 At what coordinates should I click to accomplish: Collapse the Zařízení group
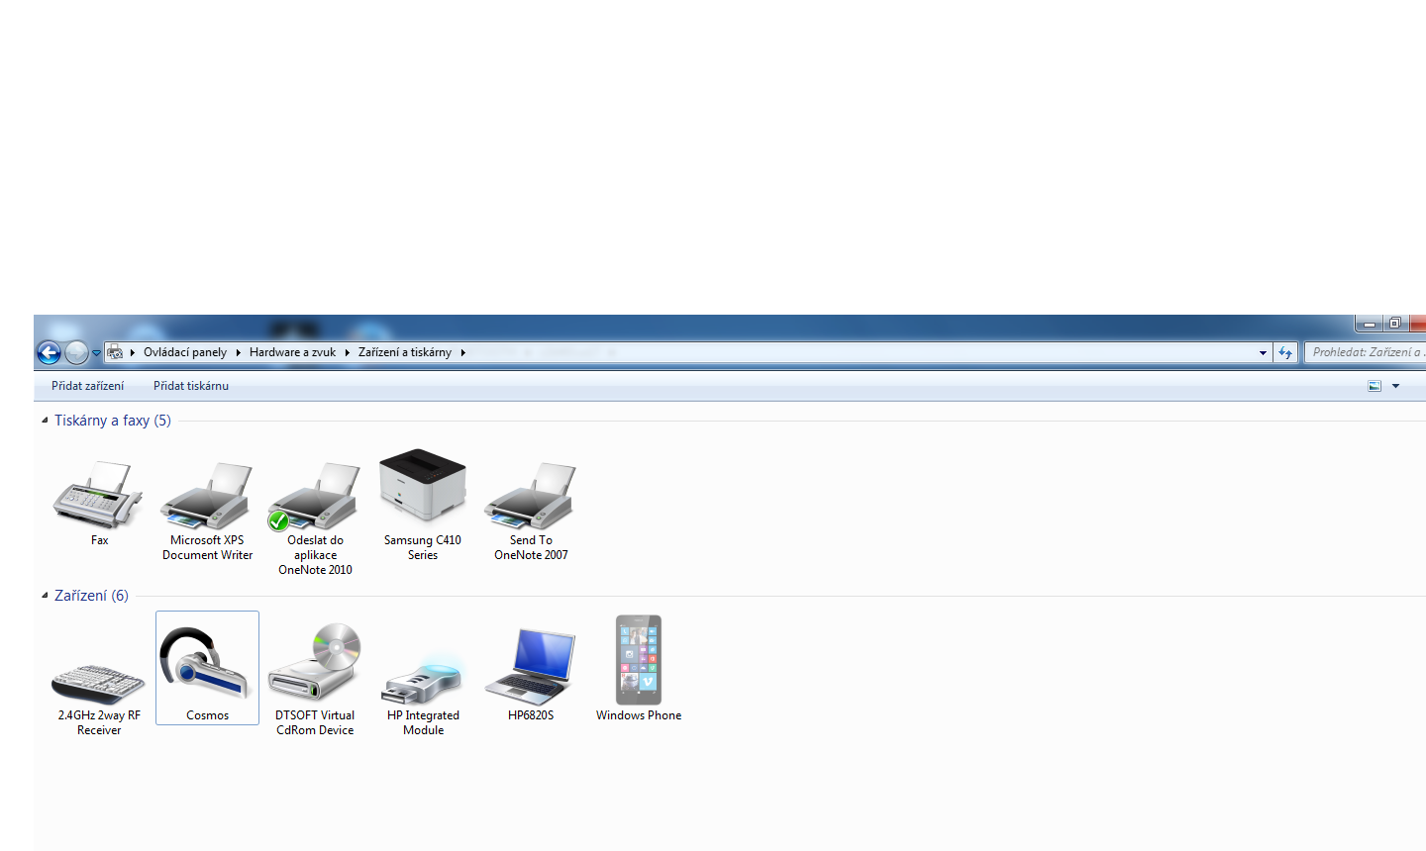point(45,596)
